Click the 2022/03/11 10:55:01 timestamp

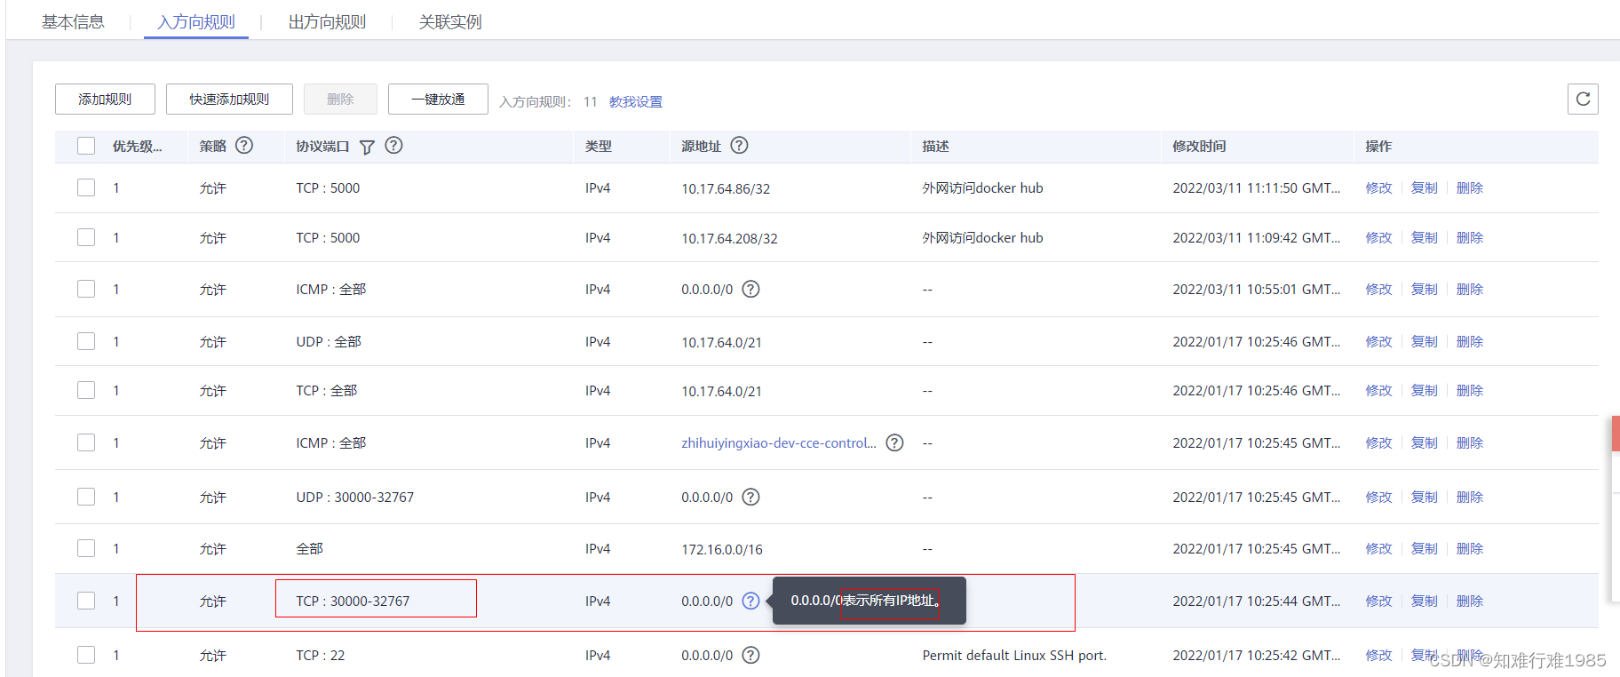point(1256,289)
